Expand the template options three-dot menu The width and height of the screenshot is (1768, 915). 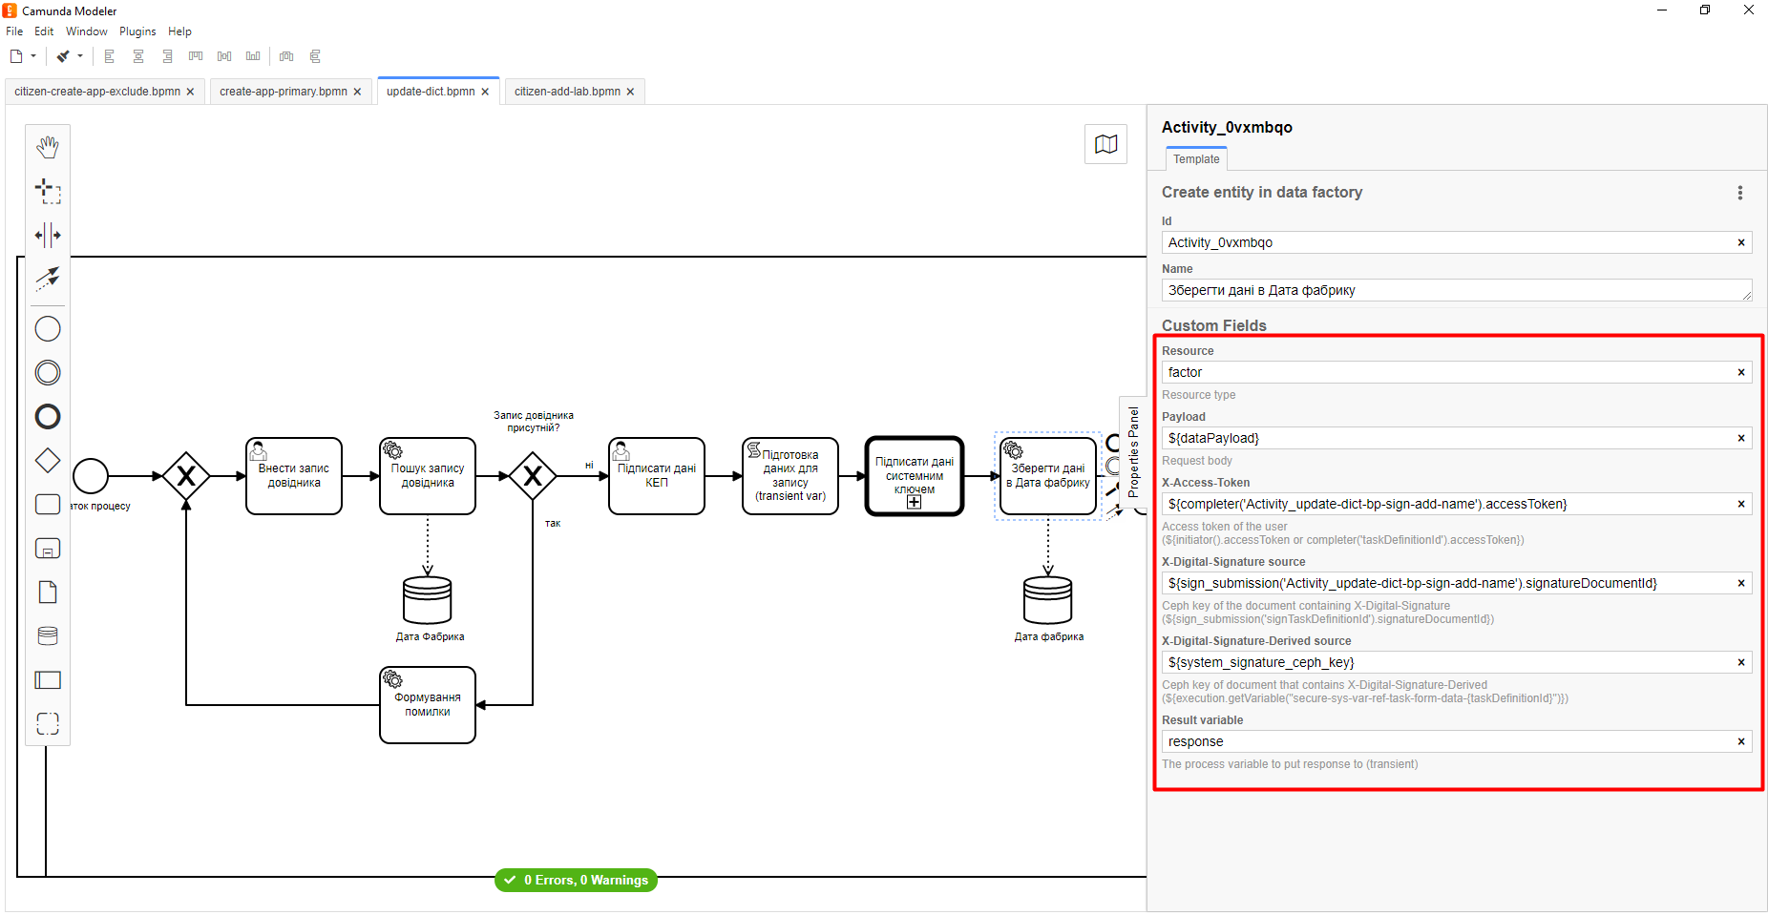click(1739, 193)
